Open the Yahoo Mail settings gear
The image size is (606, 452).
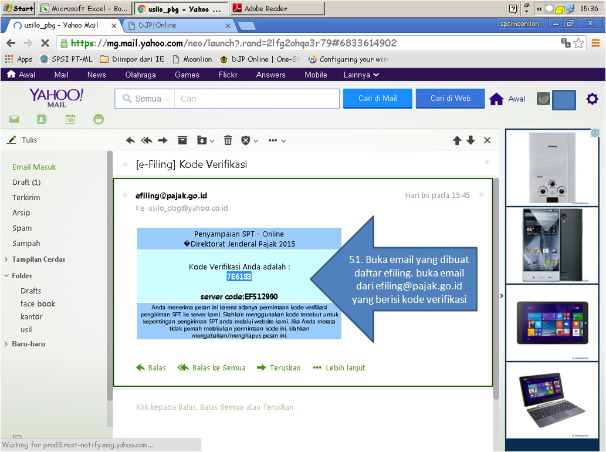point(592,99)
